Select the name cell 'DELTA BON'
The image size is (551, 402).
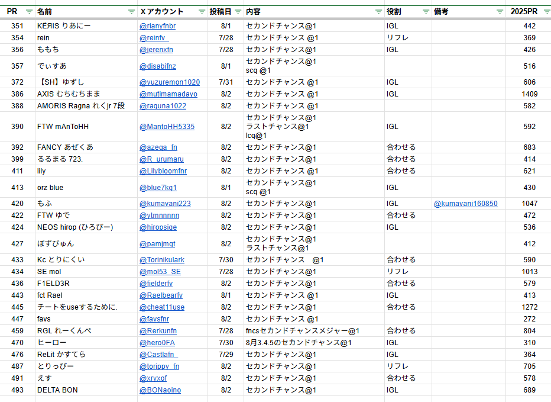click(86, 390)
